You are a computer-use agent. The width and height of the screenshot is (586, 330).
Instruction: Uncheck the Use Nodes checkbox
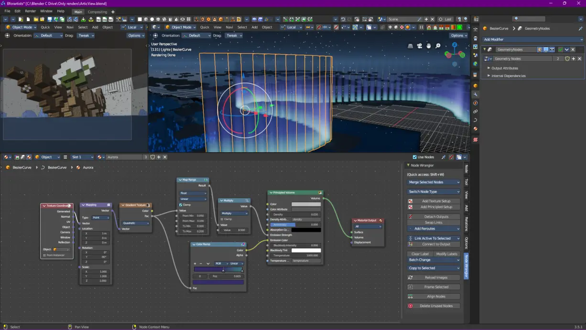click(414, 157)
